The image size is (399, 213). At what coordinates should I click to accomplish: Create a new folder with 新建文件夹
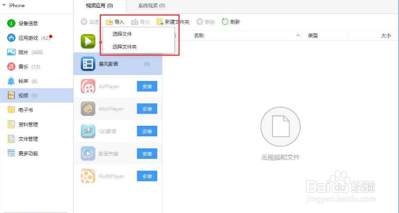173,22
